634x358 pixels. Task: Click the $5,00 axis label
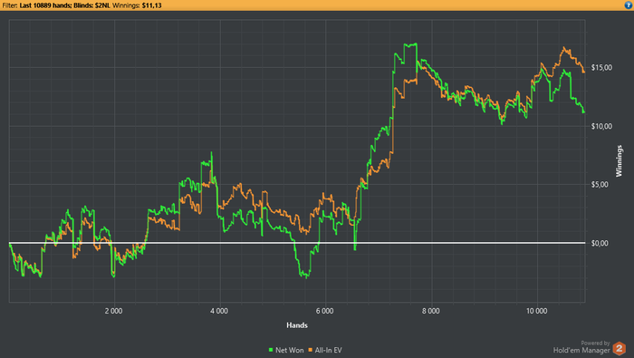[x=600, y=185]
